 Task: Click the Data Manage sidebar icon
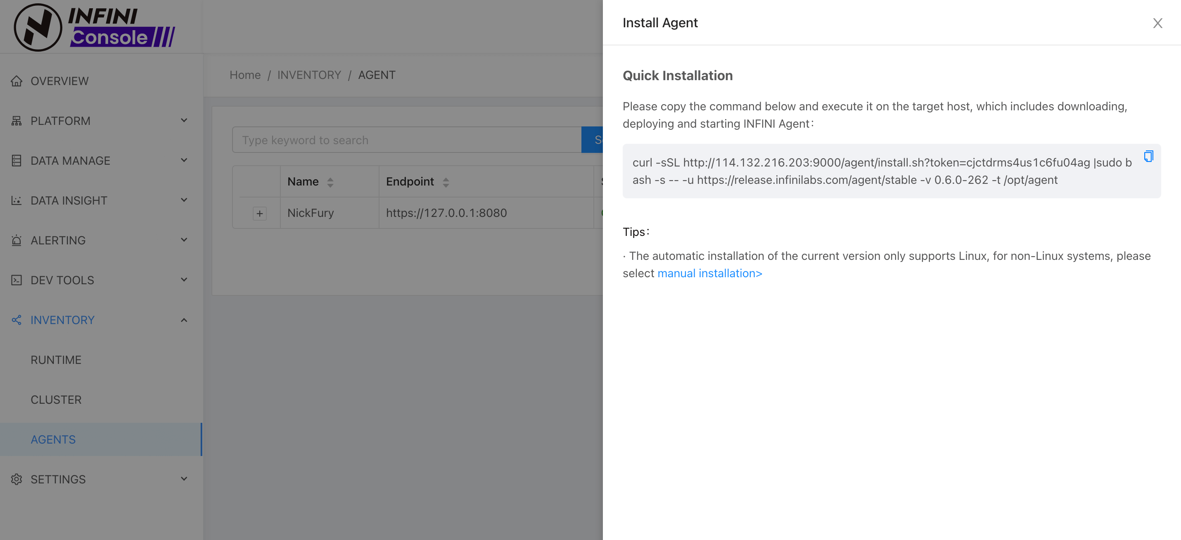pyautogui.click(x=17, y=161)
